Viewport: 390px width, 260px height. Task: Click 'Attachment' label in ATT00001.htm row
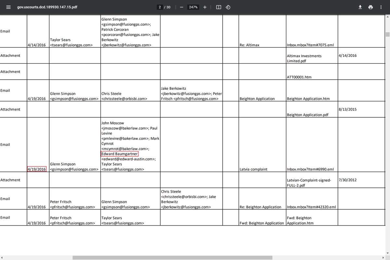pyautogui.click(x=10, y=72)
